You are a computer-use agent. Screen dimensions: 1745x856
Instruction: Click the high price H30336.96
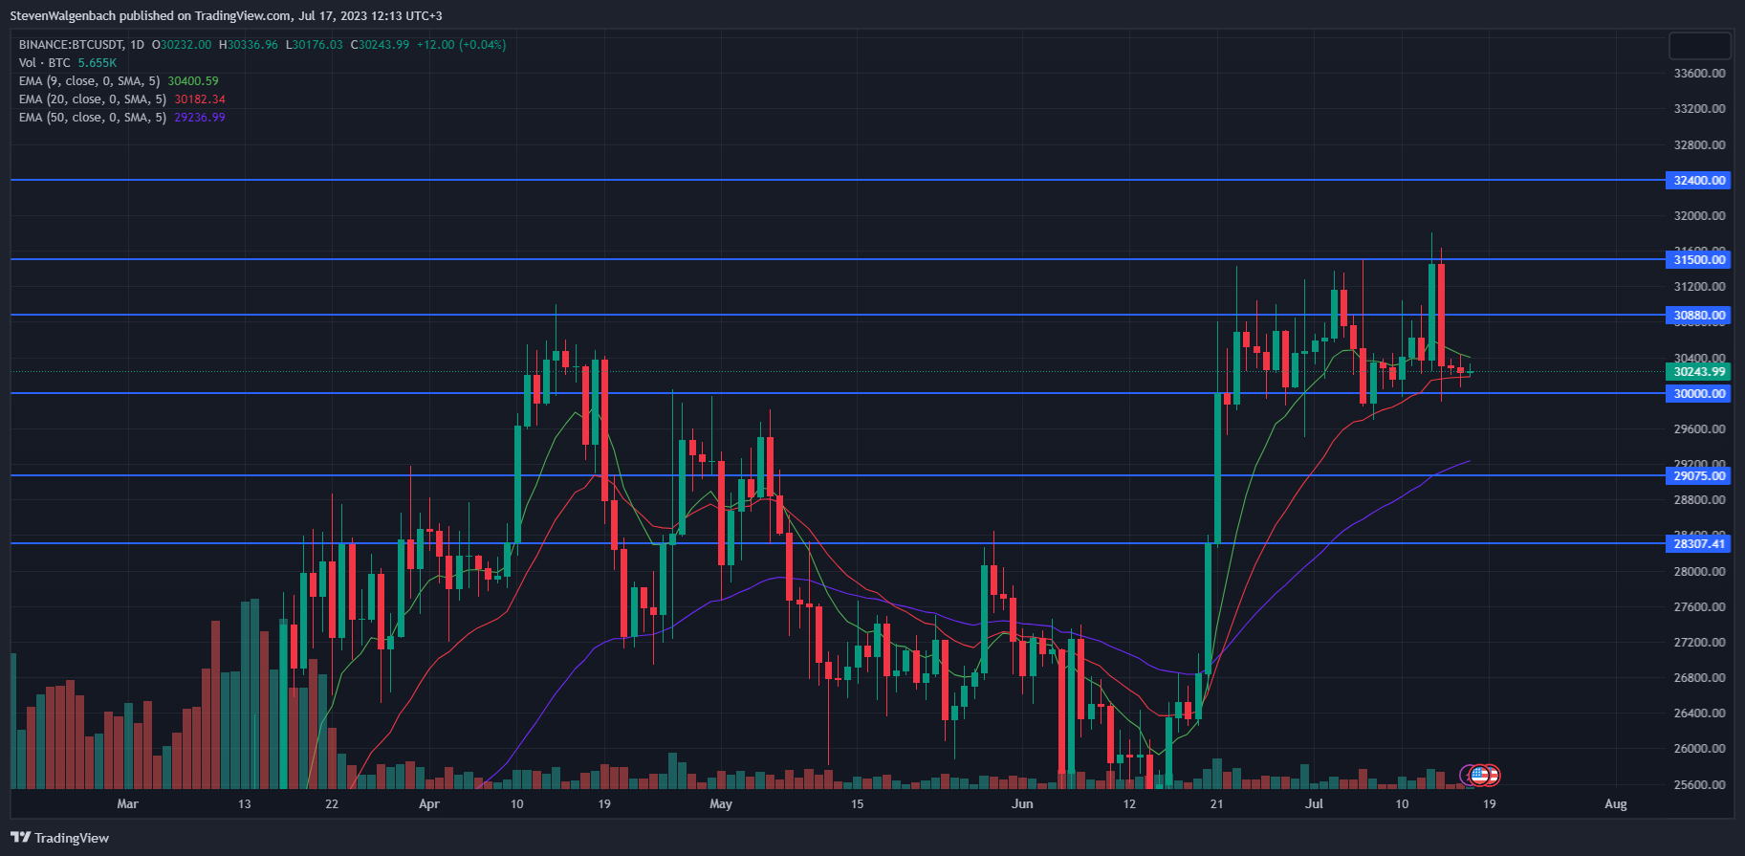(x=249, y=45)
